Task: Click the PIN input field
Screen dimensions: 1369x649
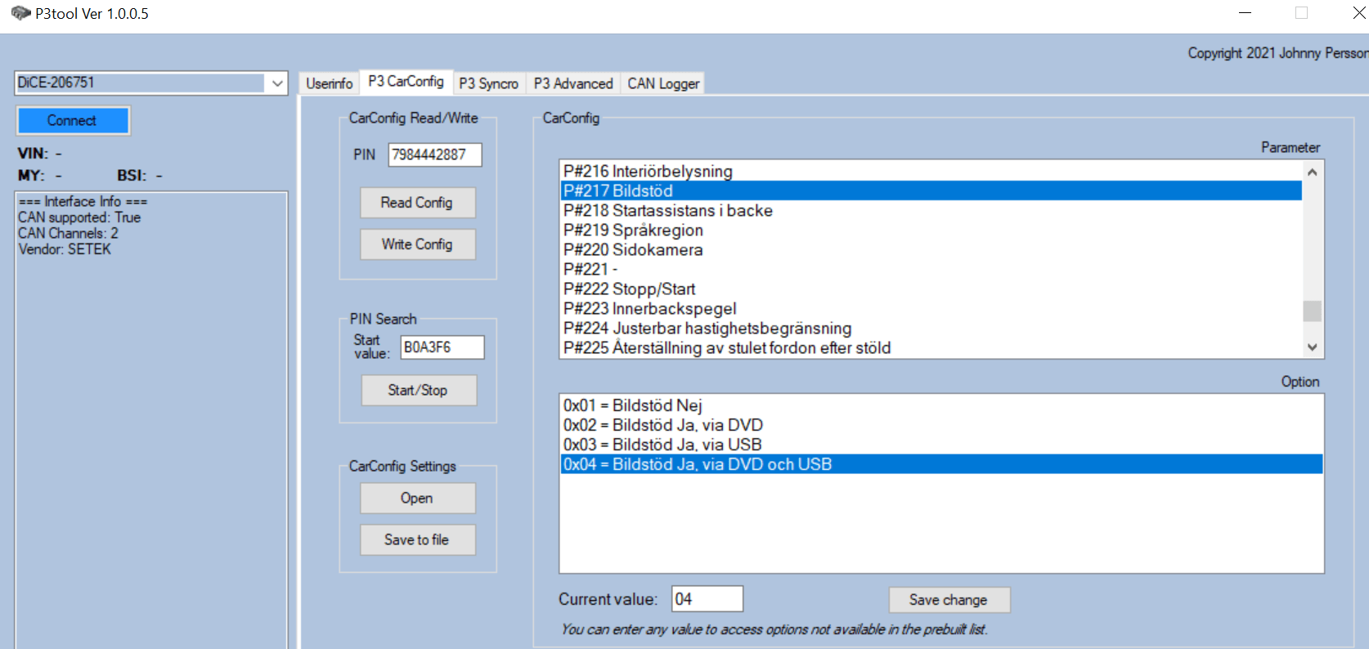Action: [x=434, y=154]
